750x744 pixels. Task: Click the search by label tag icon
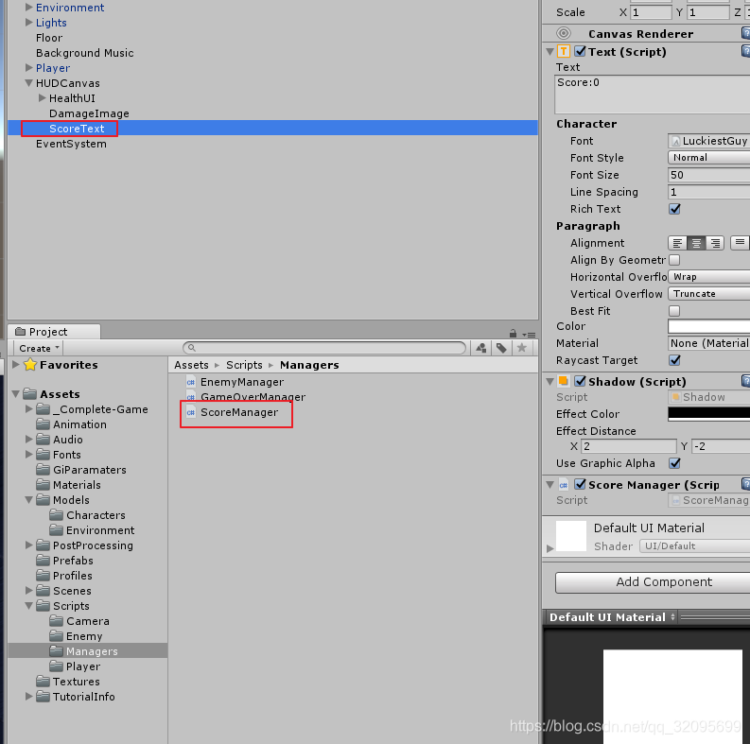[501, 348]
